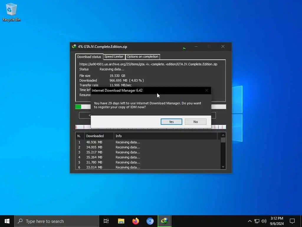Open the Recycle Bin desktop icon

(x=12, y=12)
